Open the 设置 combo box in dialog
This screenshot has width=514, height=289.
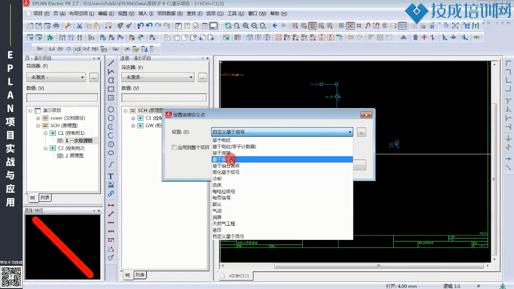pyautogui.click(x=282, y=132)
